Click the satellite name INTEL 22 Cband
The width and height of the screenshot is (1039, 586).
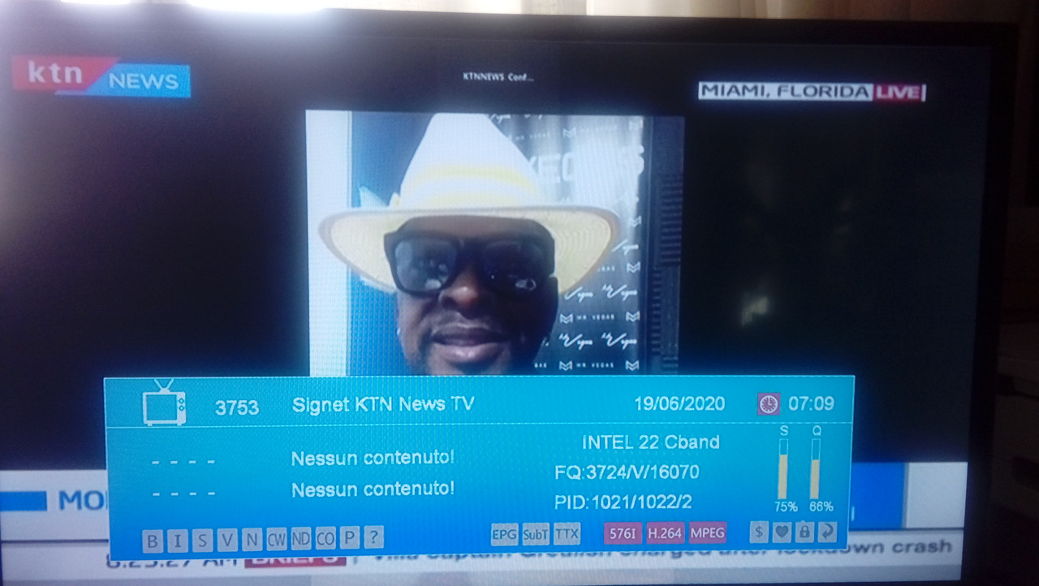650,442
